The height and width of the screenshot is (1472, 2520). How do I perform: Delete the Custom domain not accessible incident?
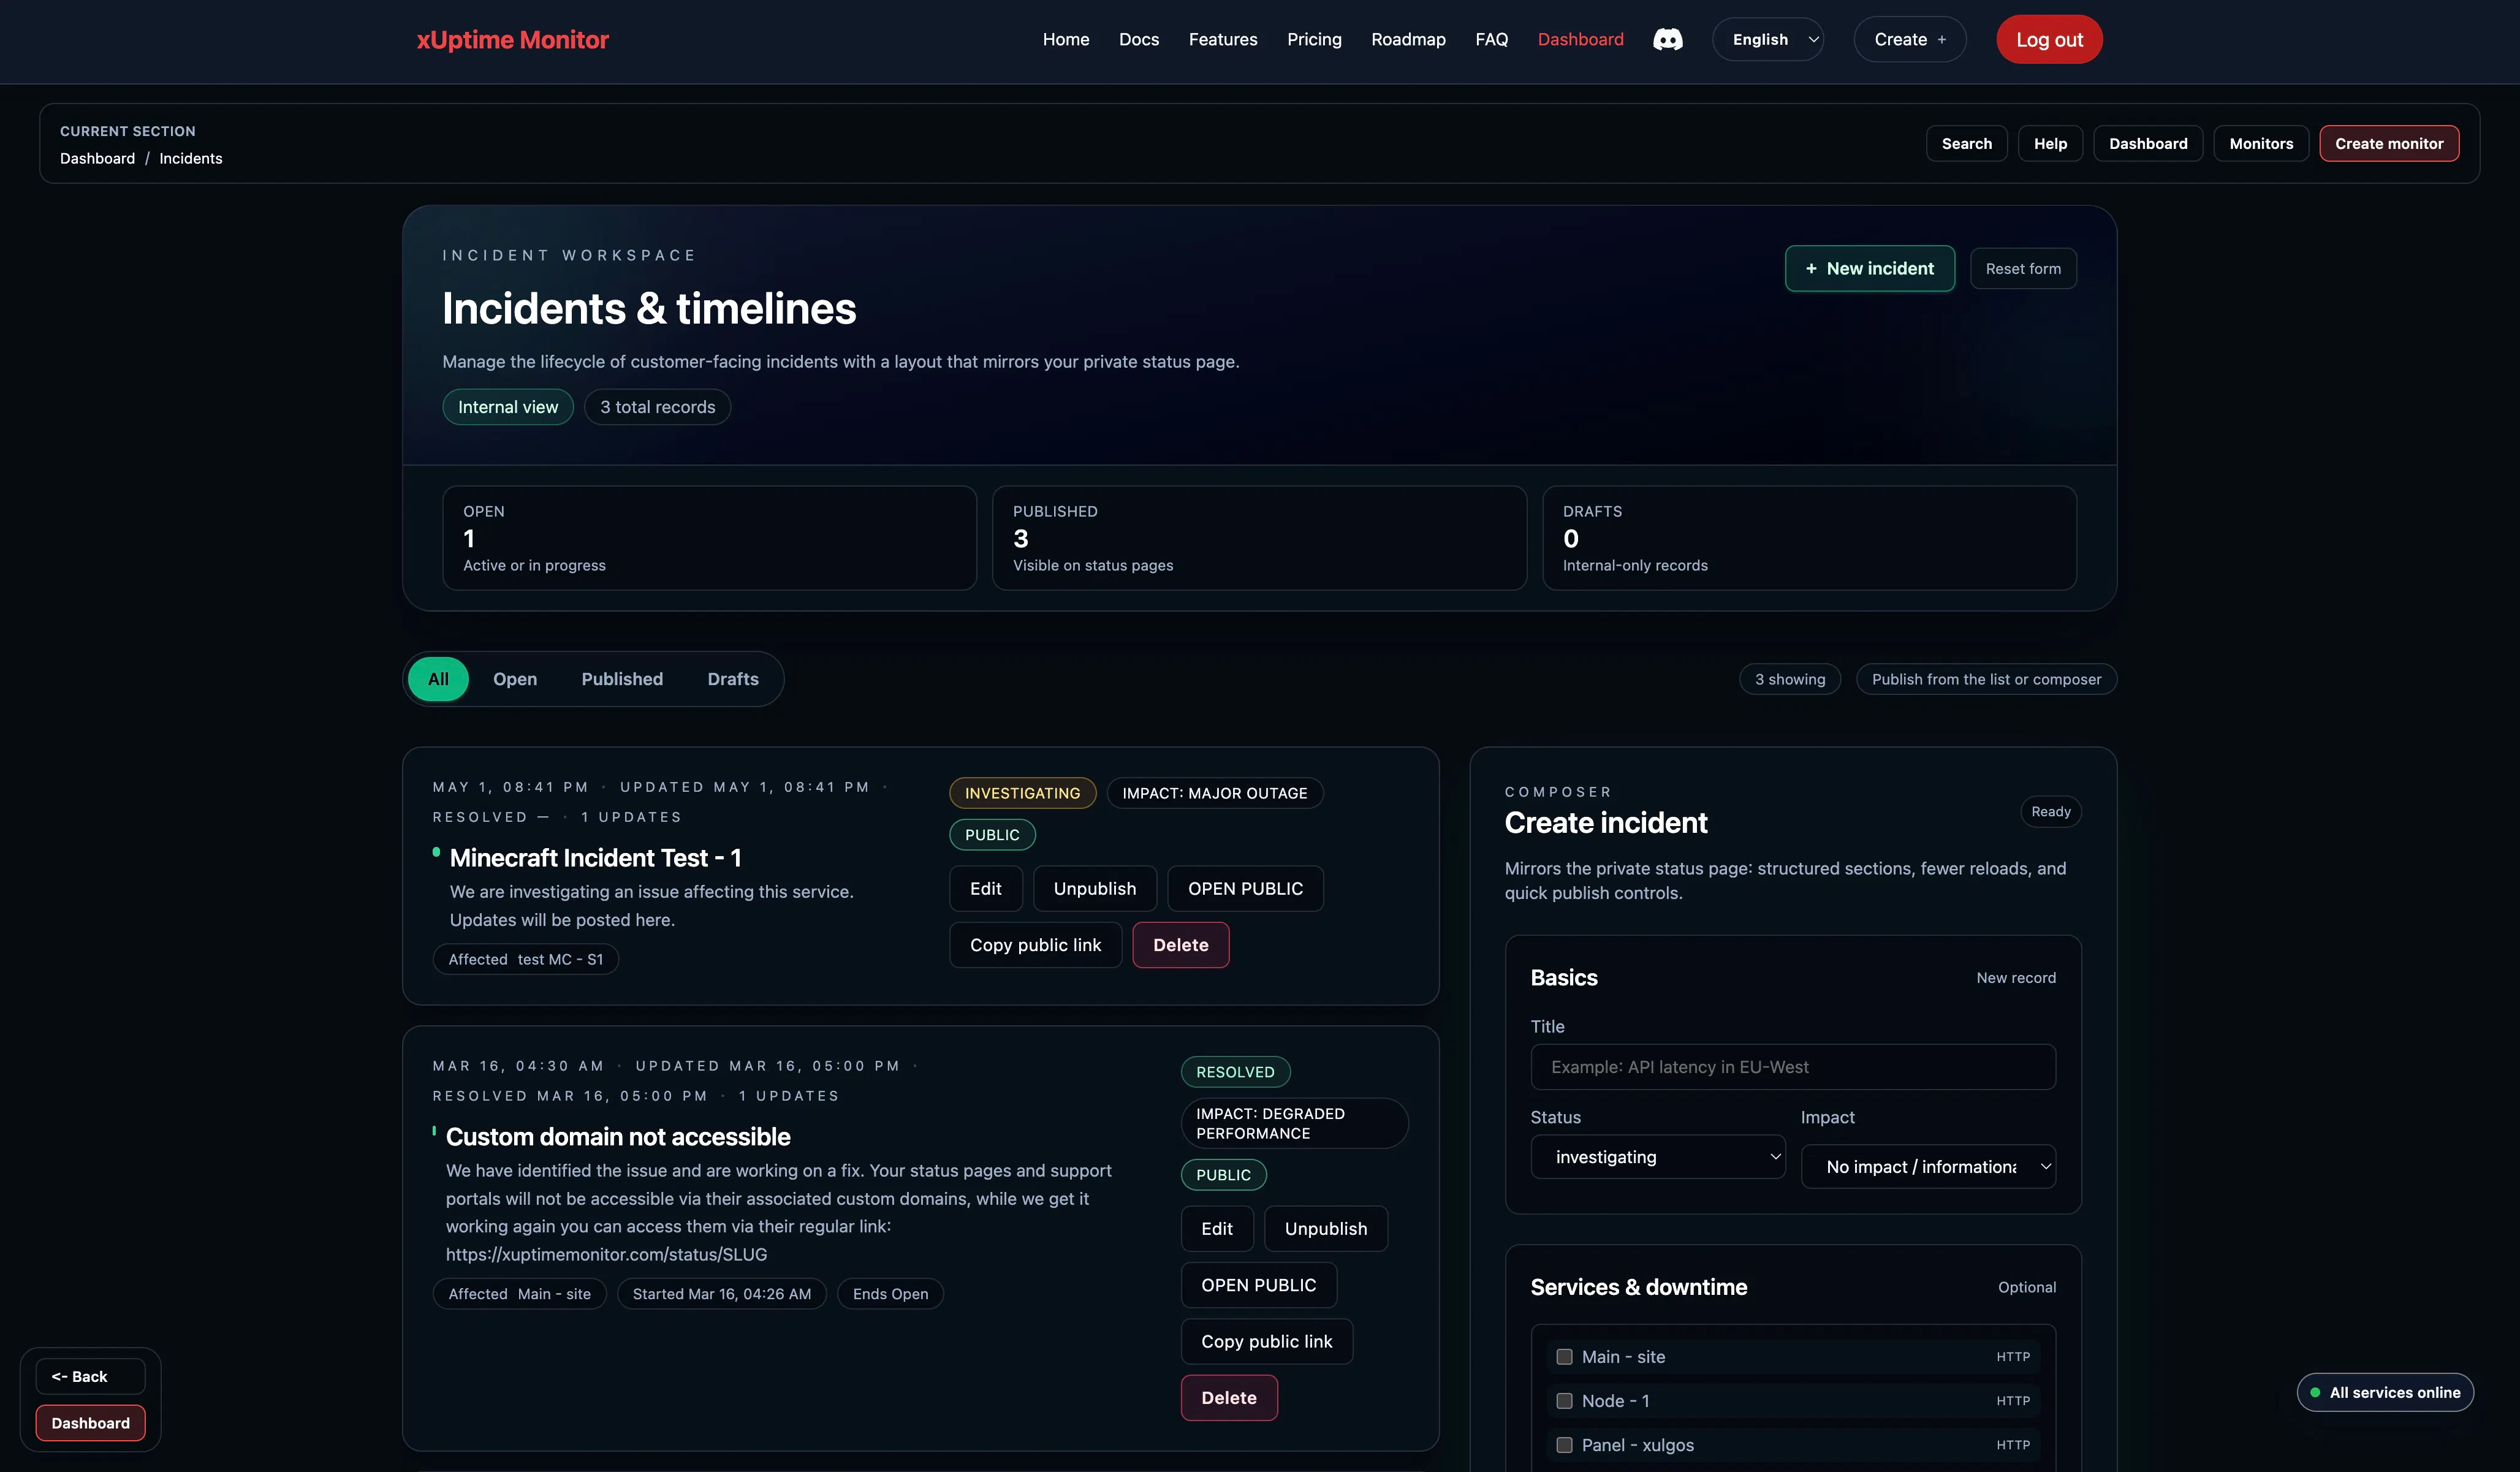[1229, 1398]
